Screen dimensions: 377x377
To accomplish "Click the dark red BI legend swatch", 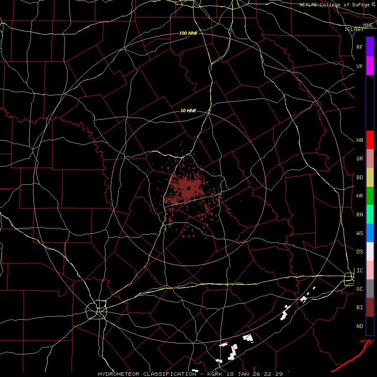I will tap(370, 307).
